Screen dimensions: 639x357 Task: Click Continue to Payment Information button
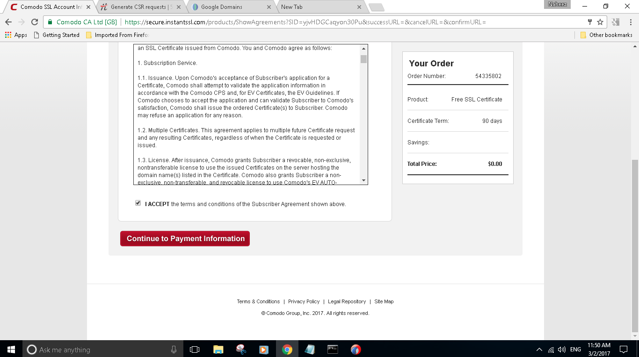pyautogui.click(x=185, y=238)
